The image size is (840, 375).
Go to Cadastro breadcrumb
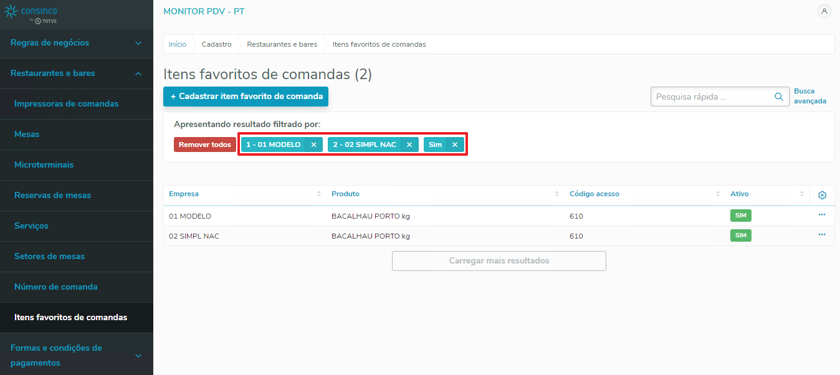point(217,45)
